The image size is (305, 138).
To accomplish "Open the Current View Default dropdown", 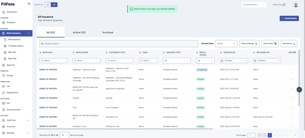I will pyautogui.click(x=226, y=44).
